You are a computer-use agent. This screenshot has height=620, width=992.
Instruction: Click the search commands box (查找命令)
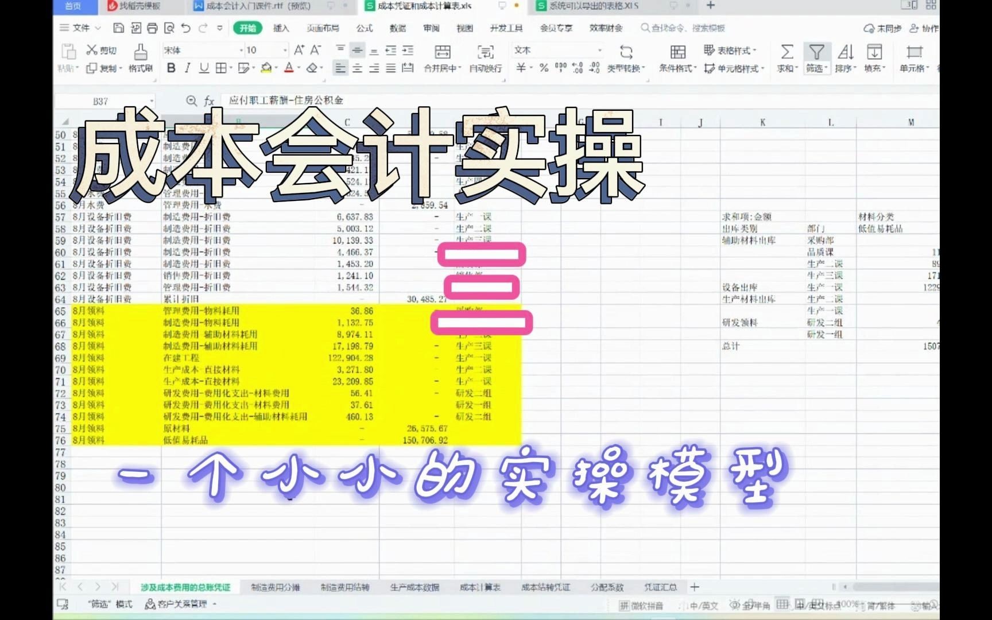point(683,28)
